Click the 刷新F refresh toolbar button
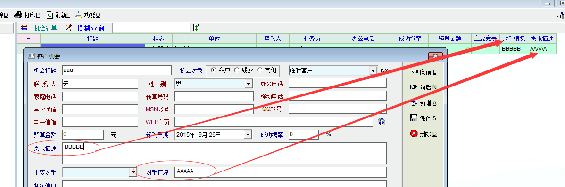Viewport: 565px width, 187px height. click(x=58, y=15)
